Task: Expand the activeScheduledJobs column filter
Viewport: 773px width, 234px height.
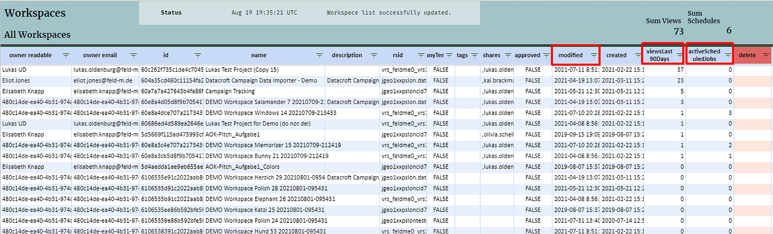Action: [728, 55]
